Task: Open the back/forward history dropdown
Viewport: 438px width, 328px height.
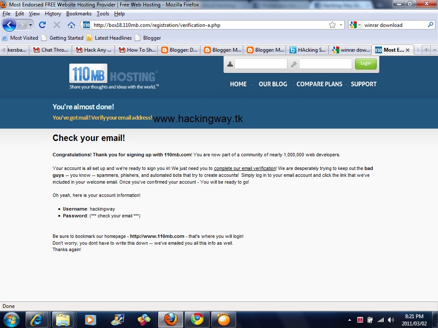Action: 30,25
